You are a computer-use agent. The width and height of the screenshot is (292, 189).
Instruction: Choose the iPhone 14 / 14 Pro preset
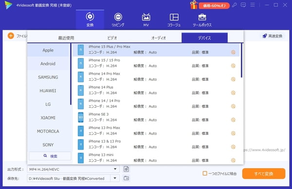coord(156,104)
